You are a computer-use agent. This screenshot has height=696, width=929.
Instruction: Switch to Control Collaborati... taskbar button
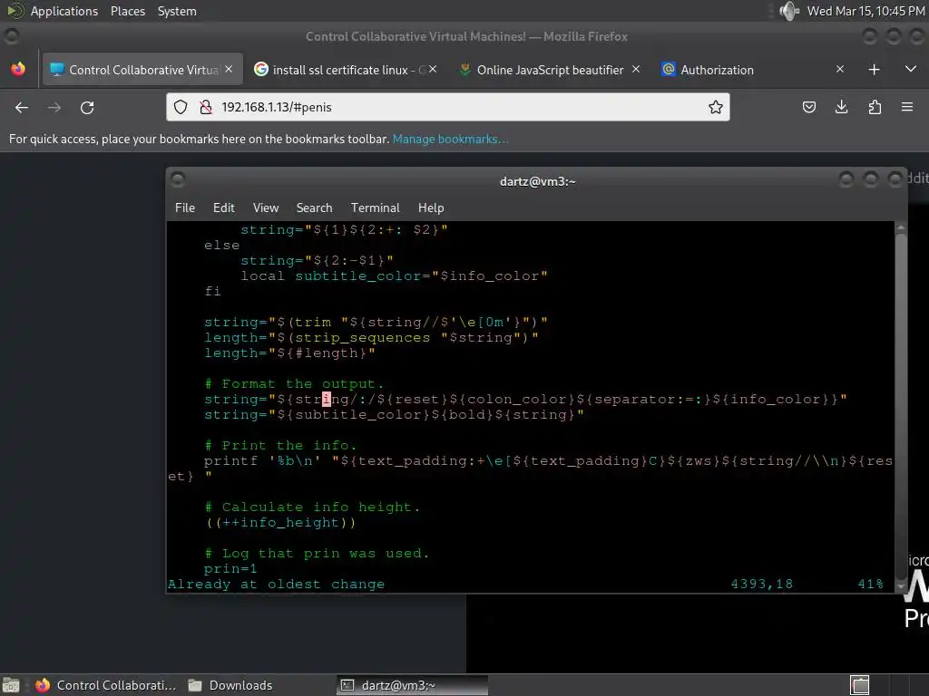coord(105,685)
